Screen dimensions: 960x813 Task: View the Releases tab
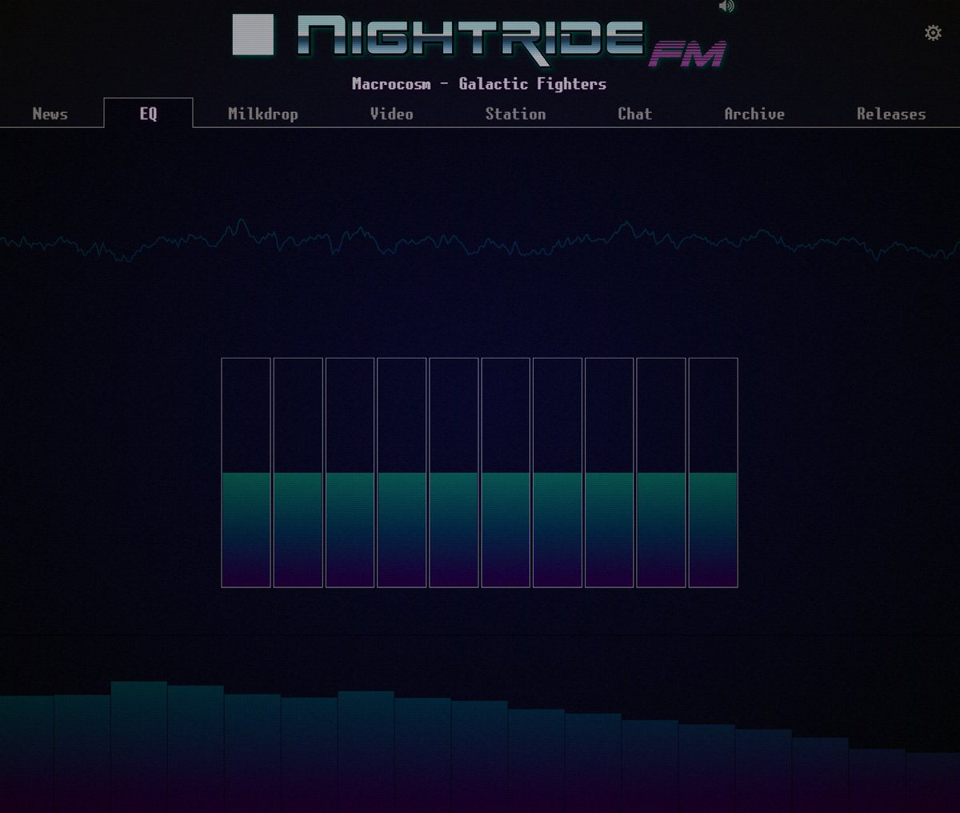click(x=891, y=114)
